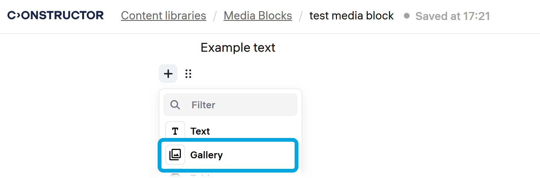Click the Example text paragraph
Screen dimensions: 540x178
238,47
